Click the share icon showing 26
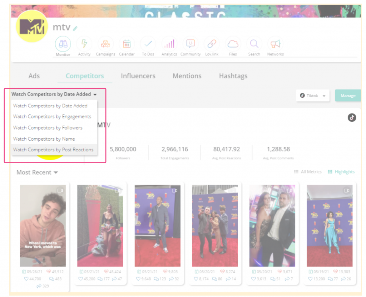The image size is (366, 297). [343, 279]
